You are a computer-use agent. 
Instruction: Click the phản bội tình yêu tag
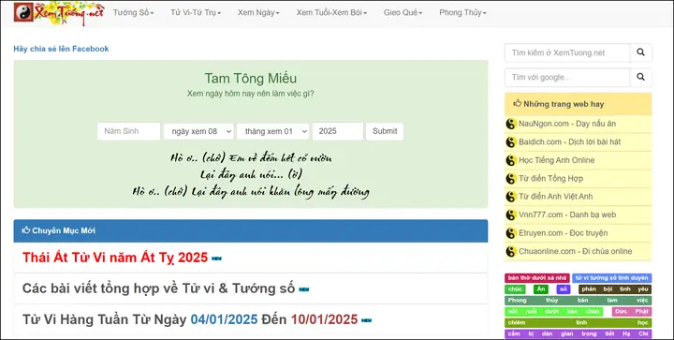pos(615,289)
